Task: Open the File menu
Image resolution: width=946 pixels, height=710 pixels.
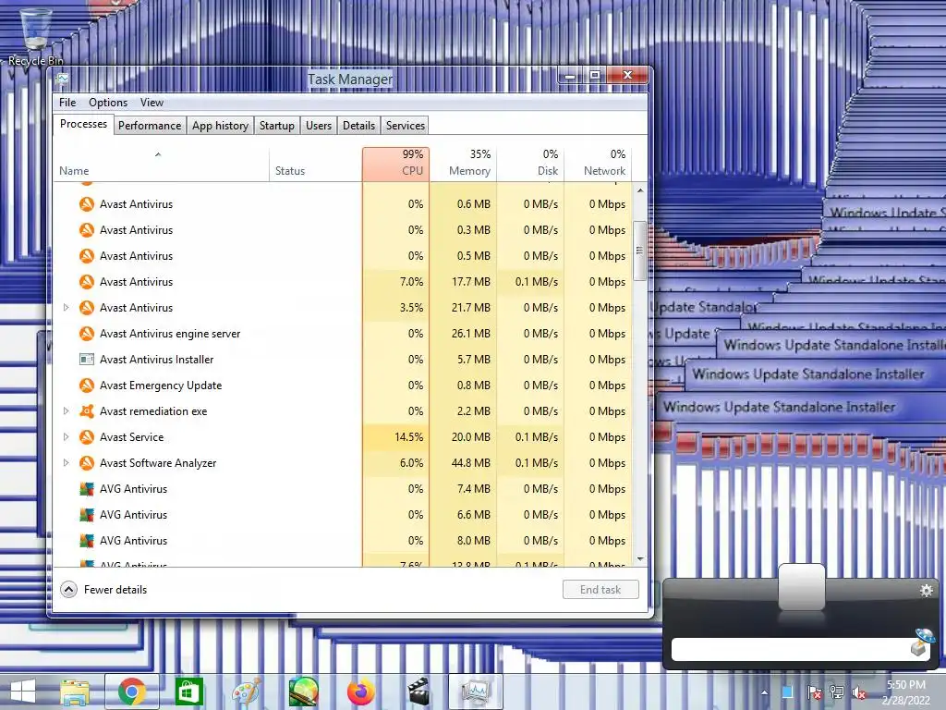Action: [x=67, y=103]
